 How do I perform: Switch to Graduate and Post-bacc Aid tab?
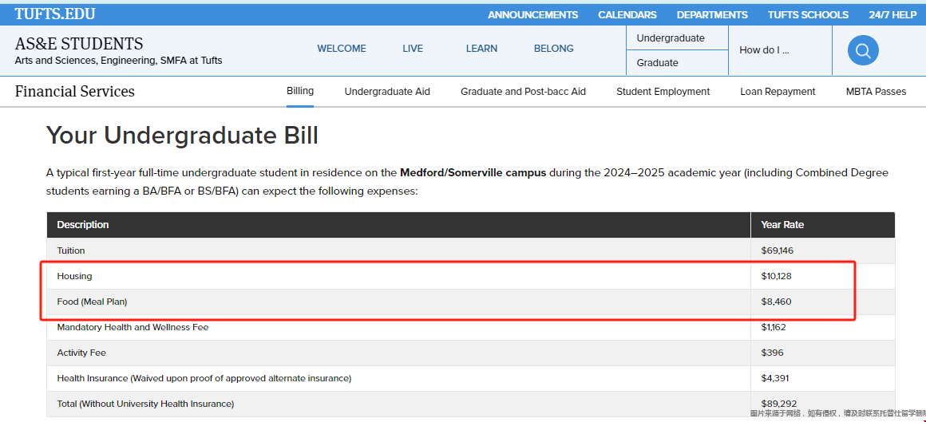(x=523, y=92)
